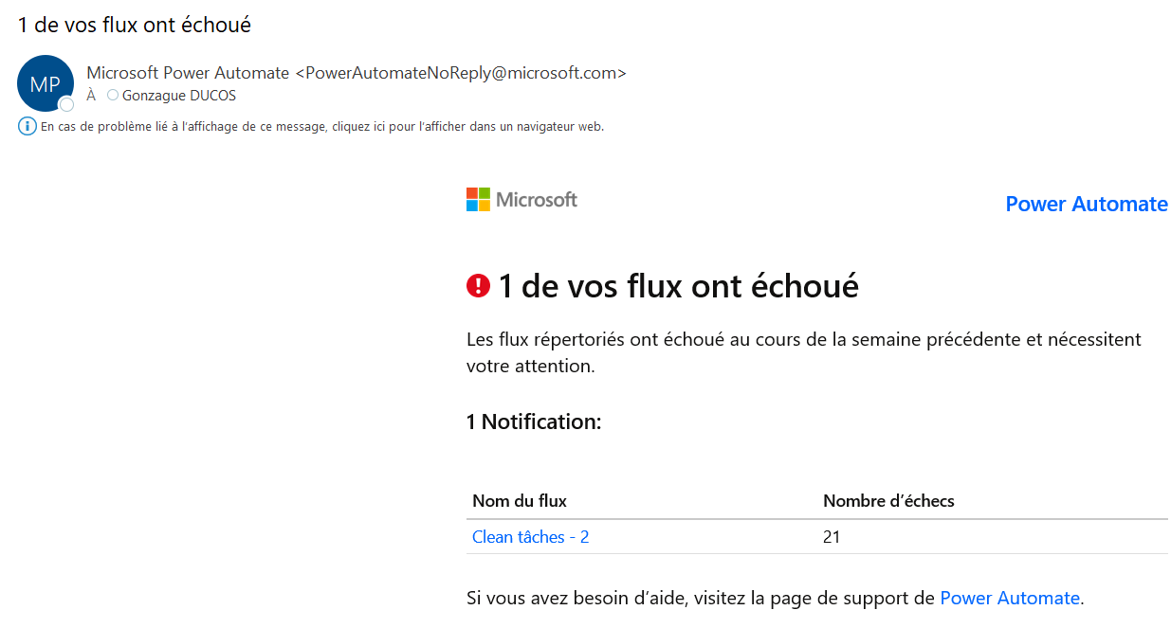Click the Microsoft wordmark text
Image resolution: width=1171 pixels, height=628 pixels.
pos(537,200)
